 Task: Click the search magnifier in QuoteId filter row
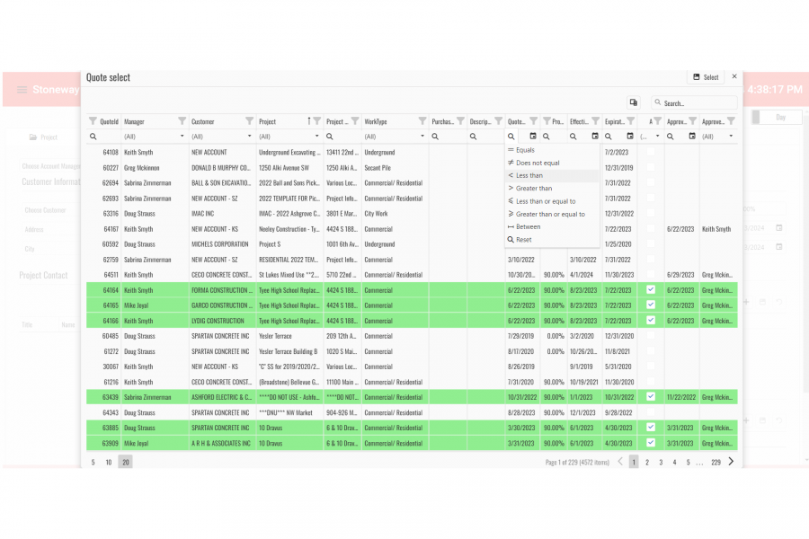tap(93, 137)
